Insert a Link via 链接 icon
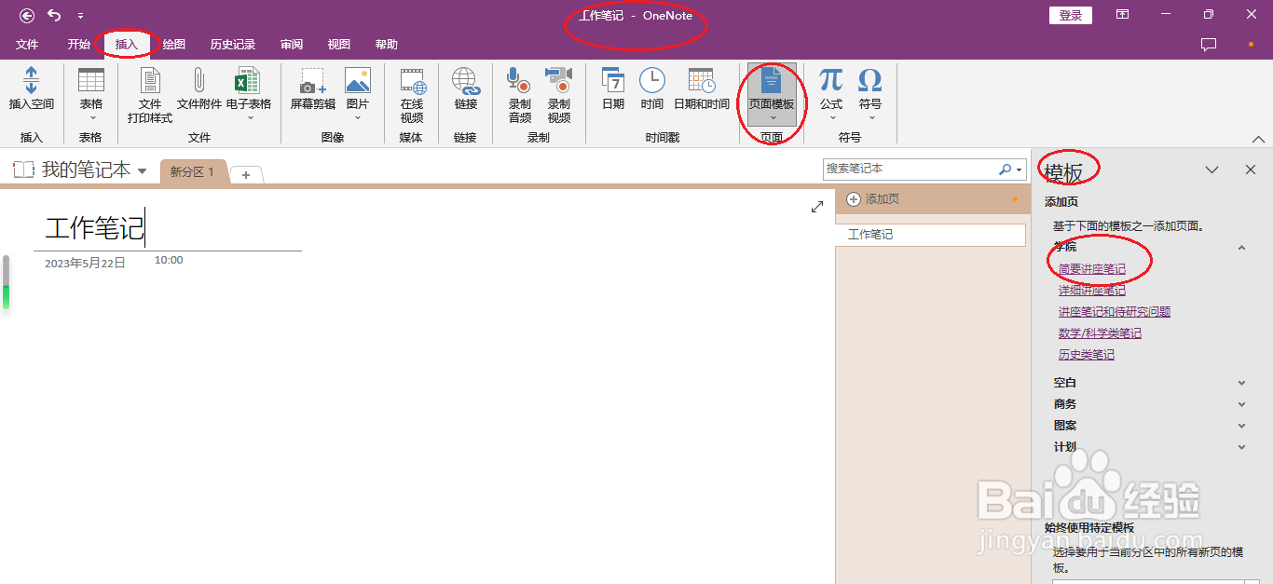 [x=466, y=81]
